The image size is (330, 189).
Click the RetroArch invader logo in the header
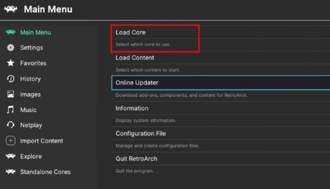pyautogui.click(x=10, y=9)
